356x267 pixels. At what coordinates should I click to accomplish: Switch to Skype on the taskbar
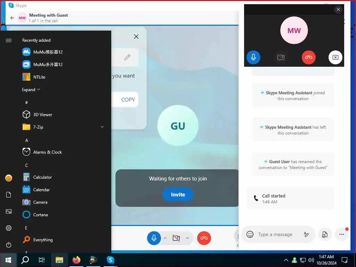pyautogui.click(x=111, y=260)
